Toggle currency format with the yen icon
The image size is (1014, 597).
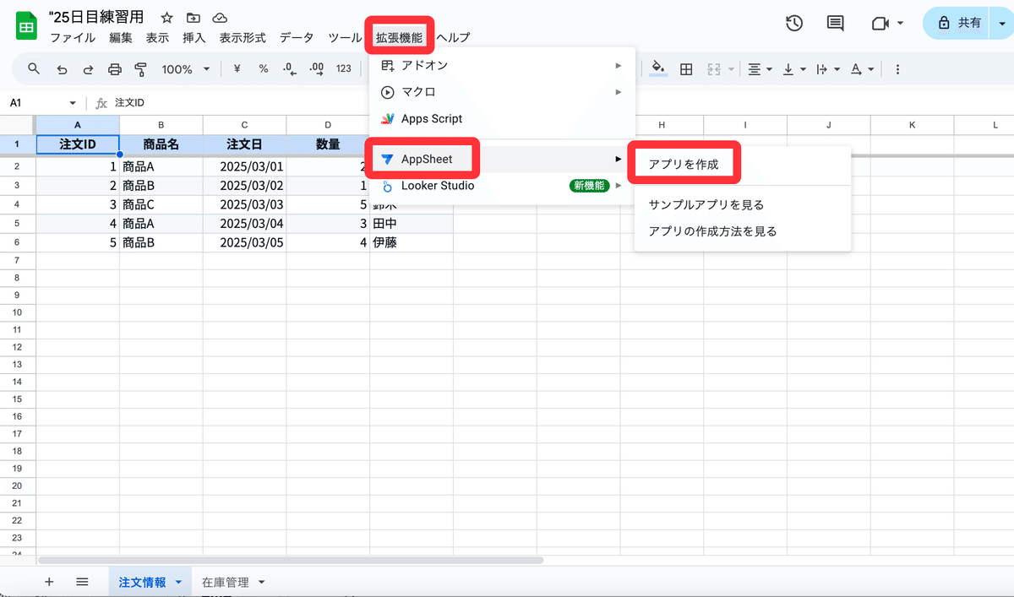(237, 68)
